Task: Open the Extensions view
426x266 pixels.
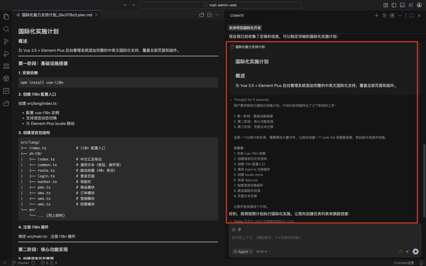Action: [6, 66]
